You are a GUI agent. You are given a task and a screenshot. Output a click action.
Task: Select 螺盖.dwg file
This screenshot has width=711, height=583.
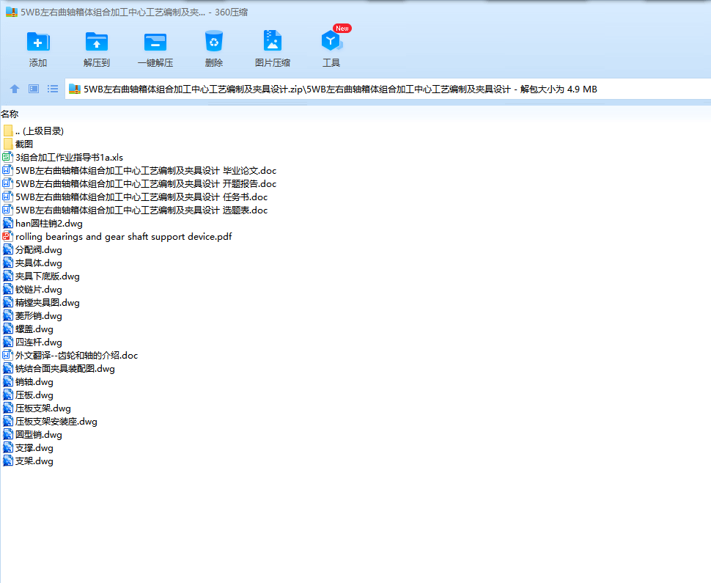tap(28, 329)
